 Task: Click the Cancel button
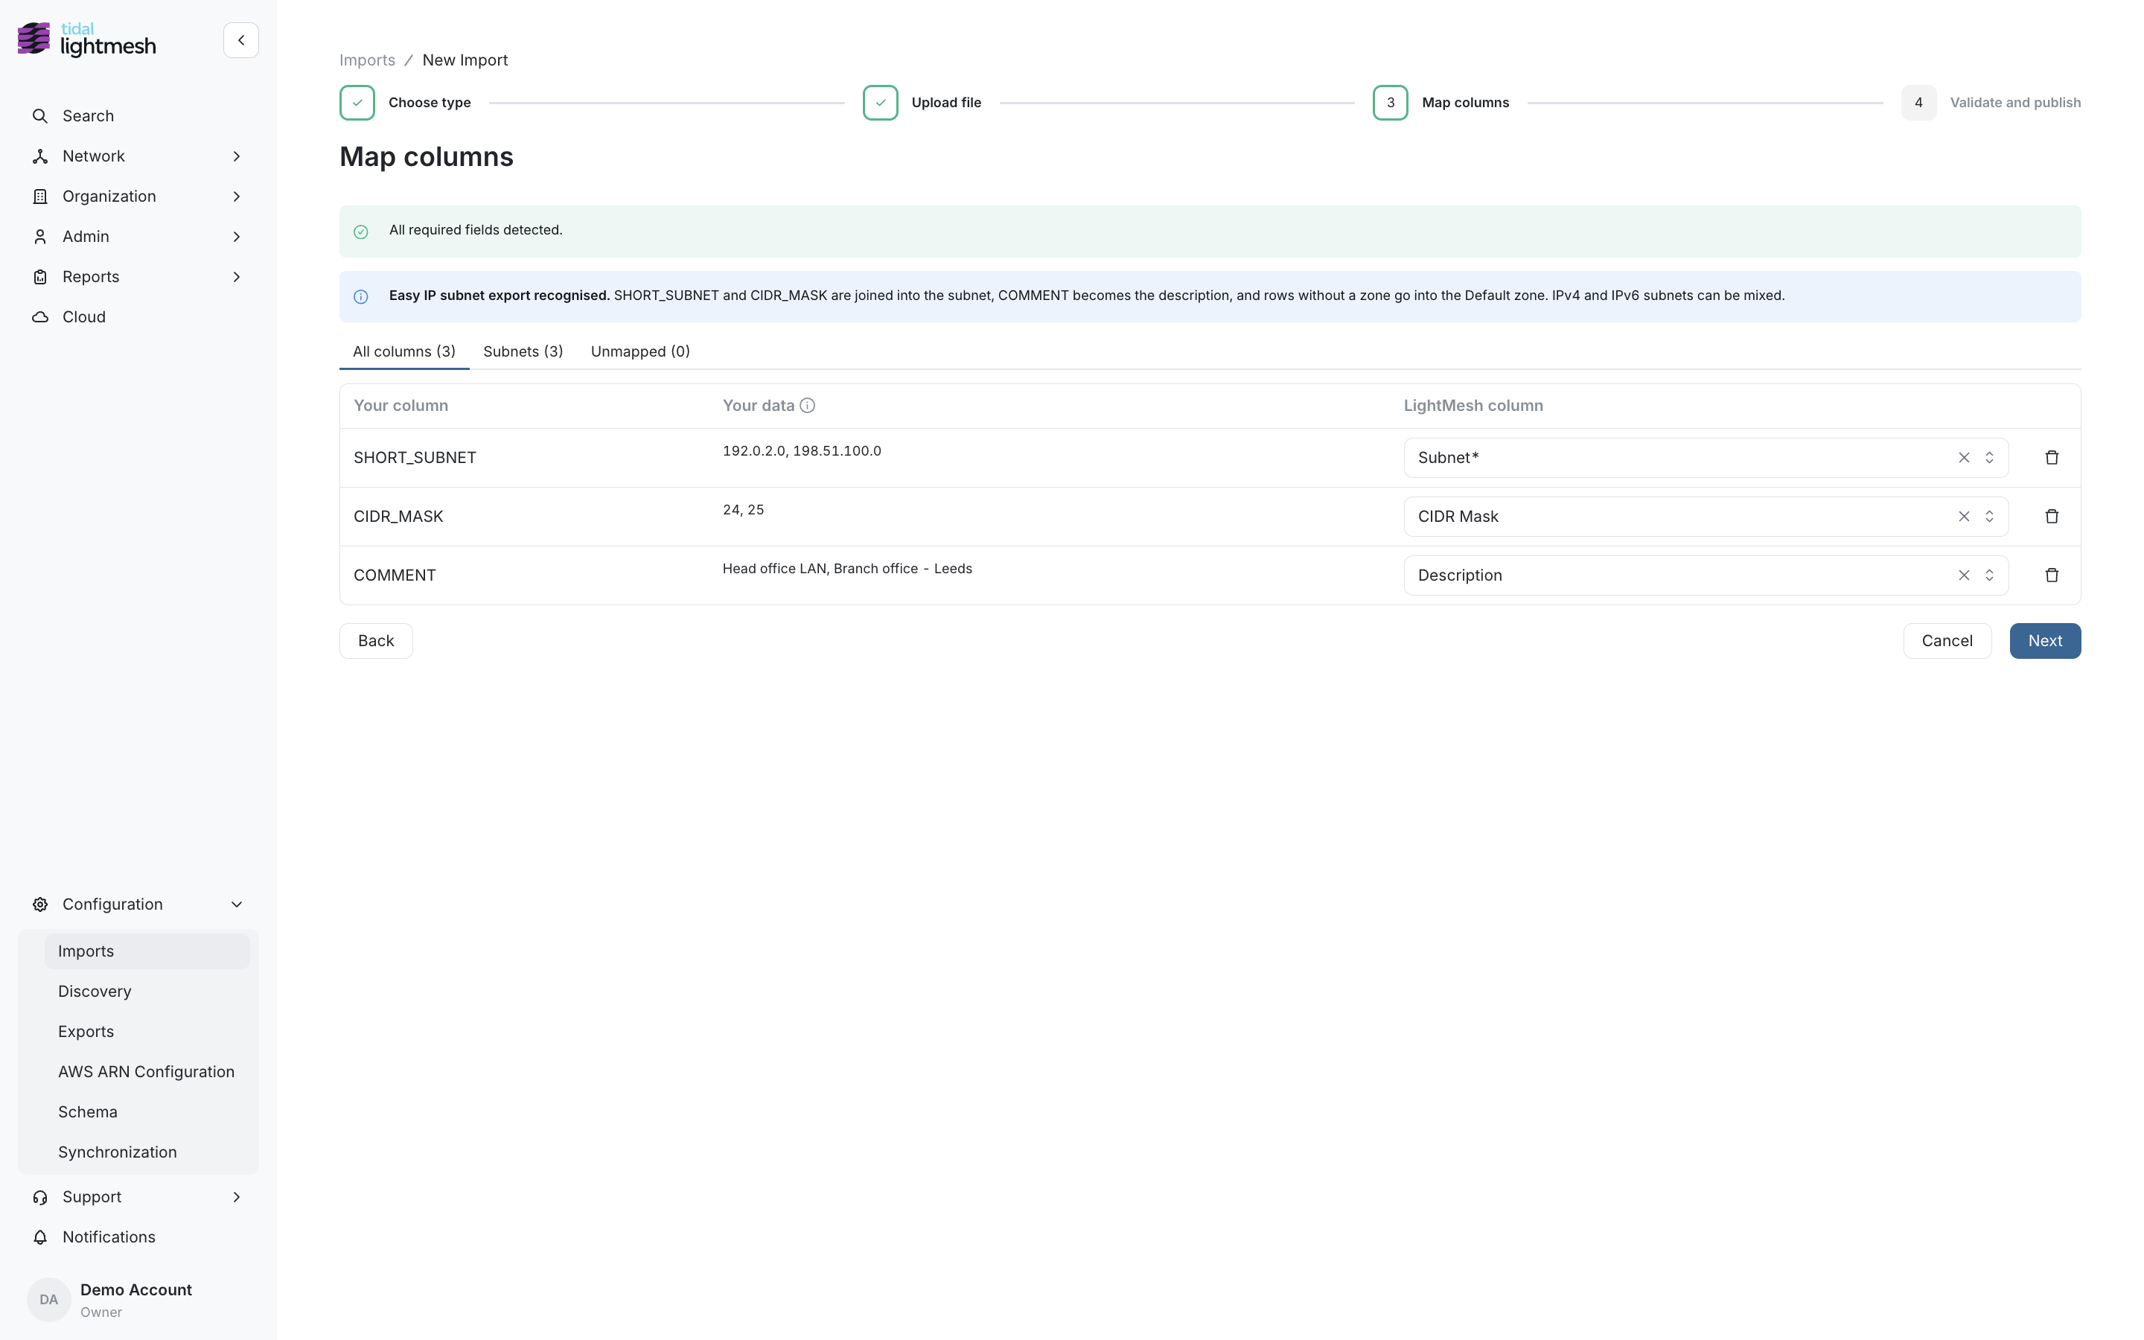[x=1947, y=641]
